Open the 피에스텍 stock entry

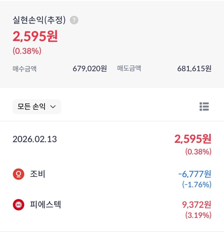coord(45,205)
